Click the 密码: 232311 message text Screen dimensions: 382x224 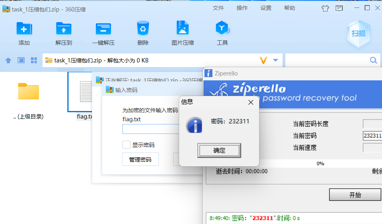click(230, 121)
